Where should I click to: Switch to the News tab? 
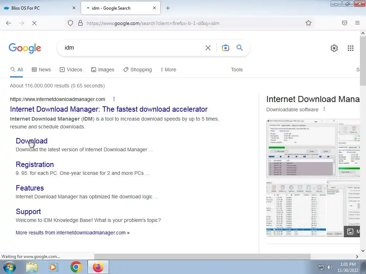click(41, 70)
